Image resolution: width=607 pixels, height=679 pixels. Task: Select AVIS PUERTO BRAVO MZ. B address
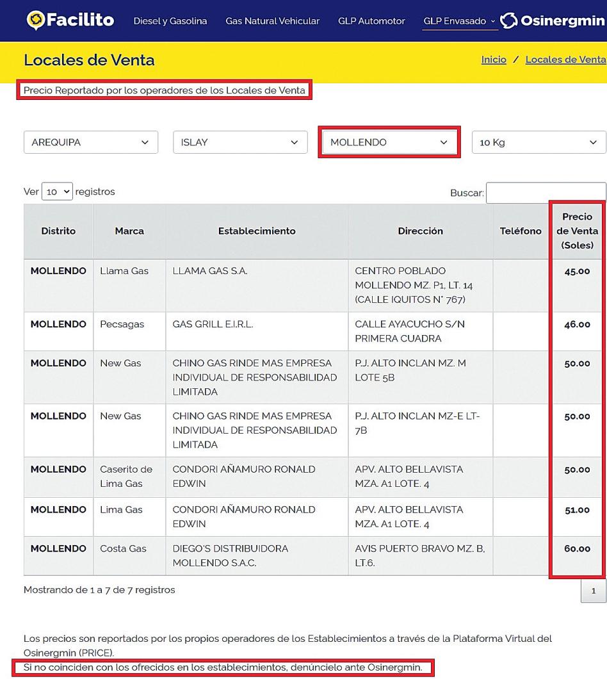pos(421,556)
